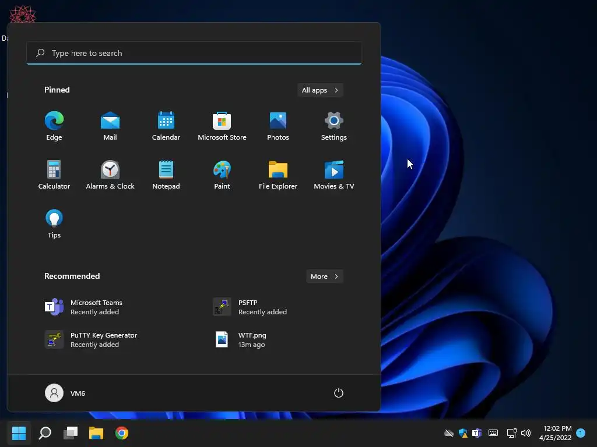
Task: Open the Paint app
Action: click(222, 175)
